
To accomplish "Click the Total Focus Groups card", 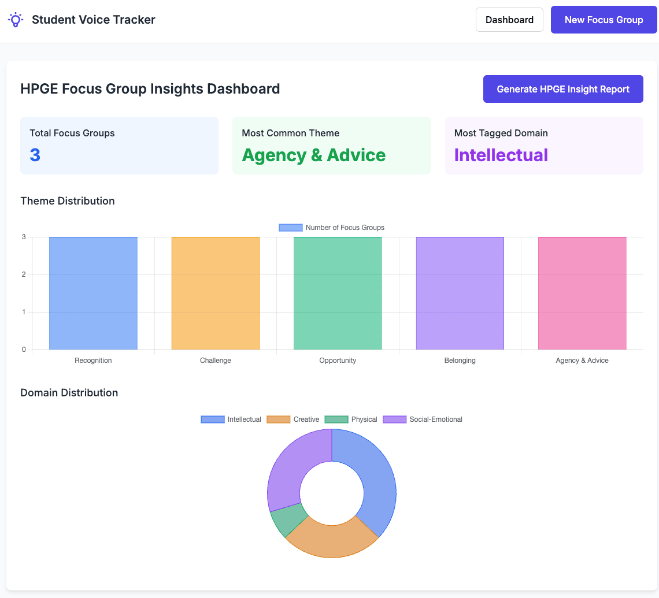I will tap(119, 146).
